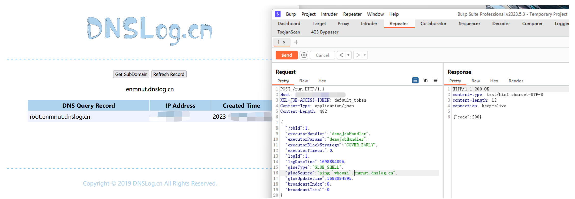The width and height of the screenshot is (575, 199).
Task: Select the Render view in the Response pane
Action: [x=516, y=81]
